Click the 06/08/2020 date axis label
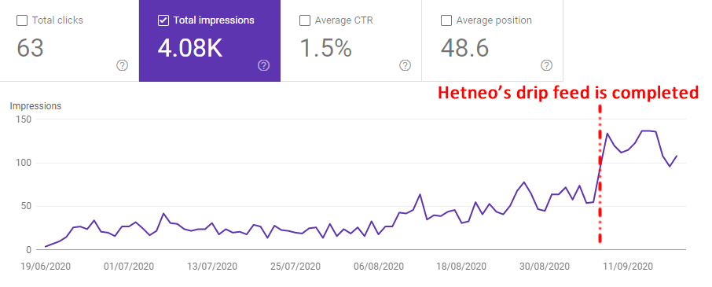Image resolution: width=712 pixels, height=287 pixels. (x=378, y=267)
